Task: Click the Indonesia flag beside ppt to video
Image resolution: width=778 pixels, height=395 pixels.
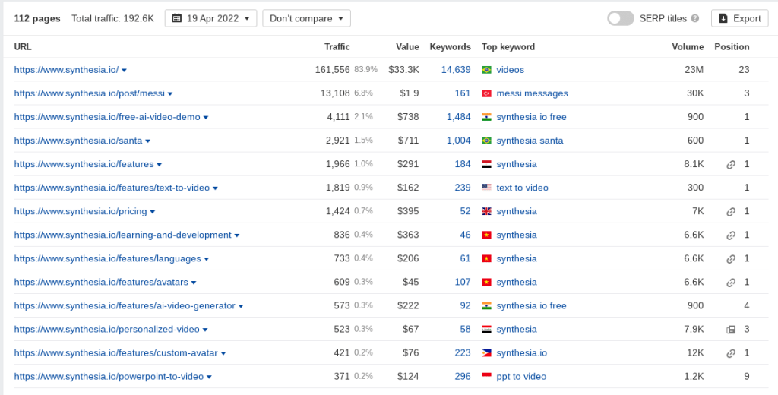Action: tap(486, 377)
